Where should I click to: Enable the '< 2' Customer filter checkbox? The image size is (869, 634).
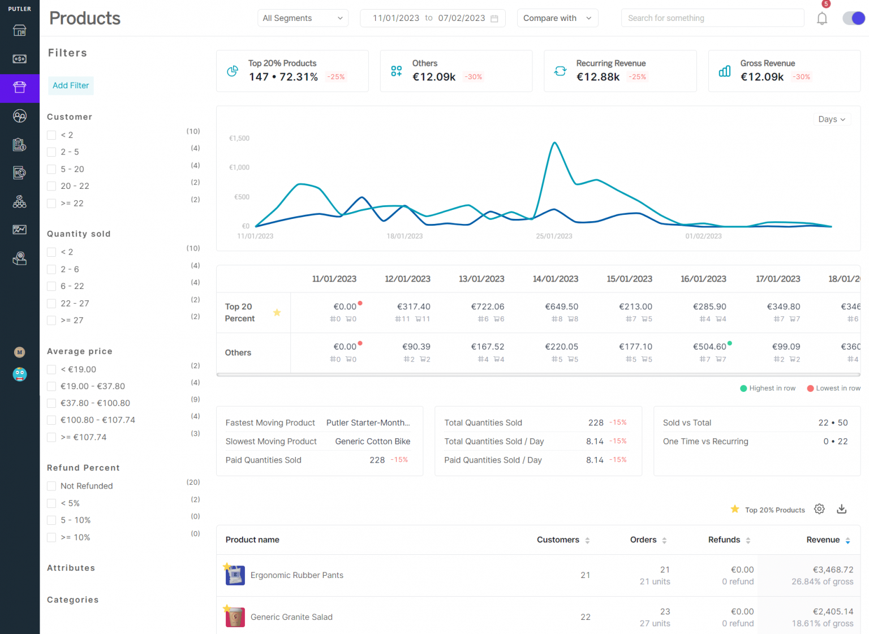(x=51, y=135)
